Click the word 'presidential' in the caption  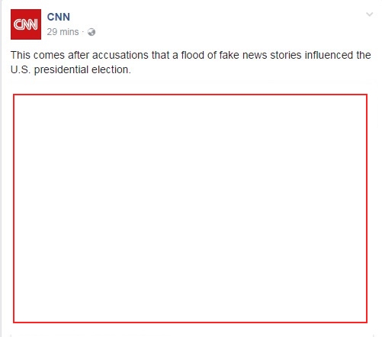61,70
